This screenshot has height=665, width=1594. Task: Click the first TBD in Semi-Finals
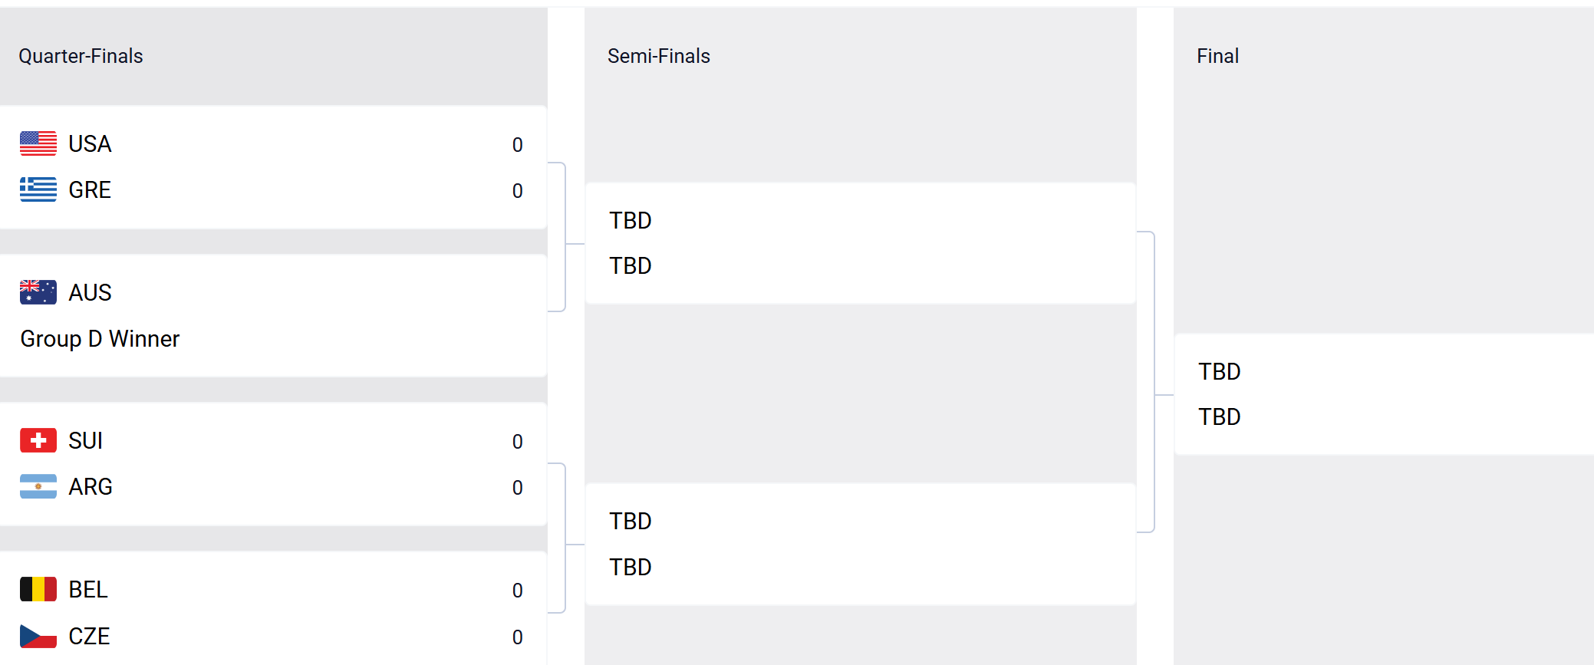pos(630,220)
